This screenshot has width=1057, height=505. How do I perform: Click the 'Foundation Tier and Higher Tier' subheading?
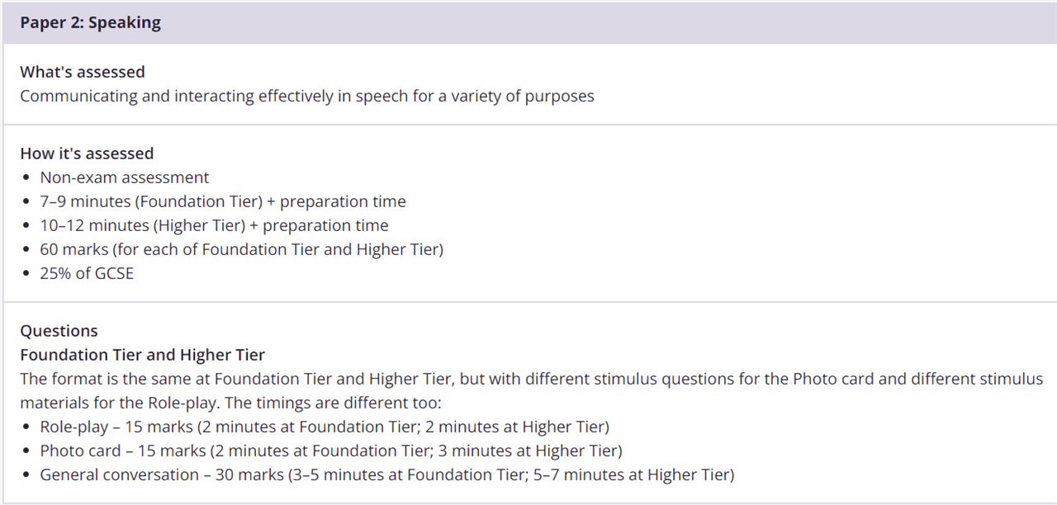(143, 355)
